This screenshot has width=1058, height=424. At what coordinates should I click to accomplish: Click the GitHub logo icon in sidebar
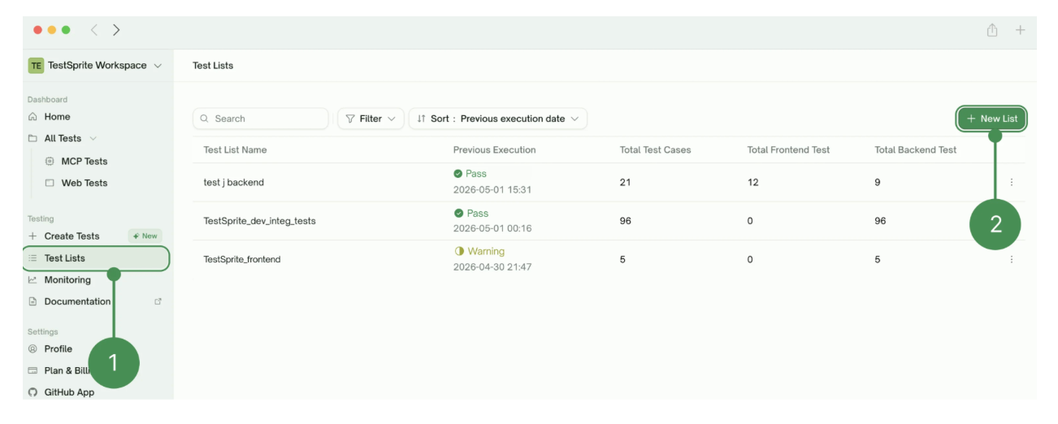pyautogui.click(x=33, y=393)
